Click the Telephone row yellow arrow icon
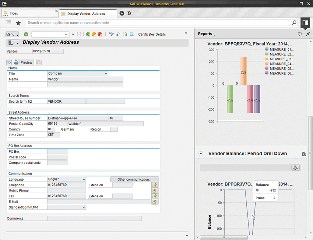 pyautogui.click(x=155, y=185)
